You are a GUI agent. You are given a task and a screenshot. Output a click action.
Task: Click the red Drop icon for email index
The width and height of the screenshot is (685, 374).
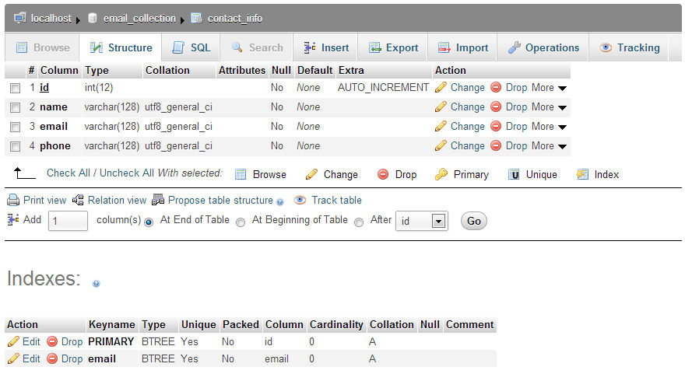(52, 359)
